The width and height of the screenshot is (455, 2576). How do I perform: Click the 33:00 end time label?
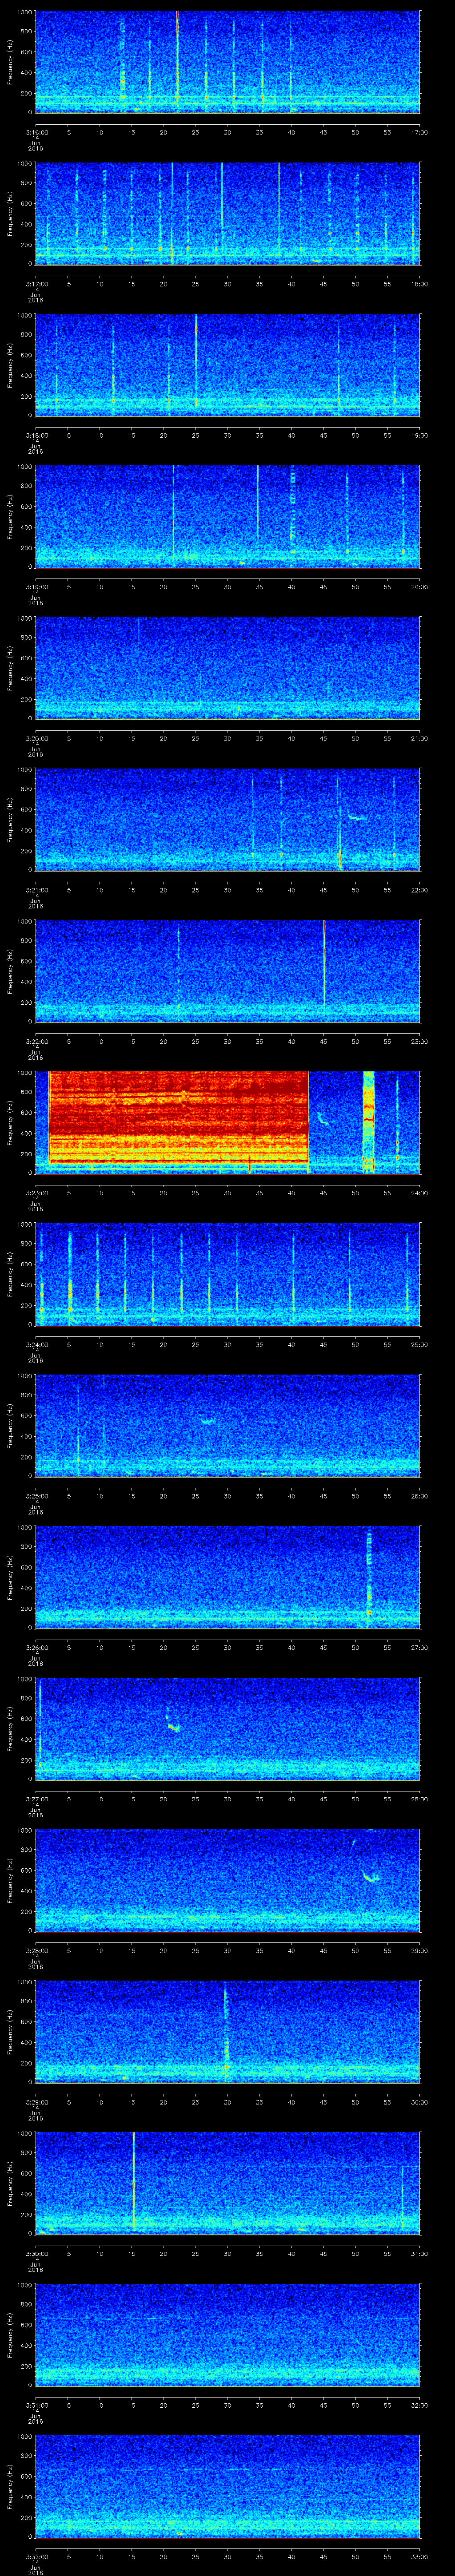(419, 2556)
